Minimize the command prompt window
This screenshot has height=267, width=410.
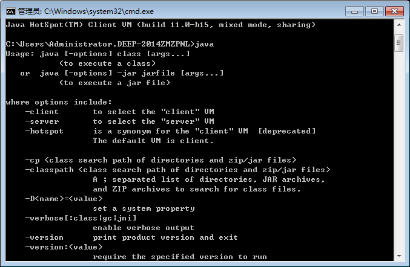(x=354, y=11)
